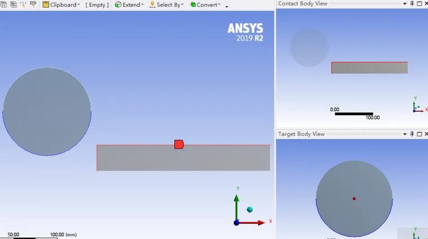Click the second selection-mode icon in toolbar
Viewport: 428px width, 239px height.
click(14, 4)
